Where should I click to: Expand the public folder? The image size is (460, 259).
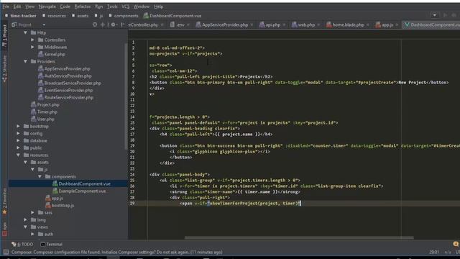pos(18,148)
